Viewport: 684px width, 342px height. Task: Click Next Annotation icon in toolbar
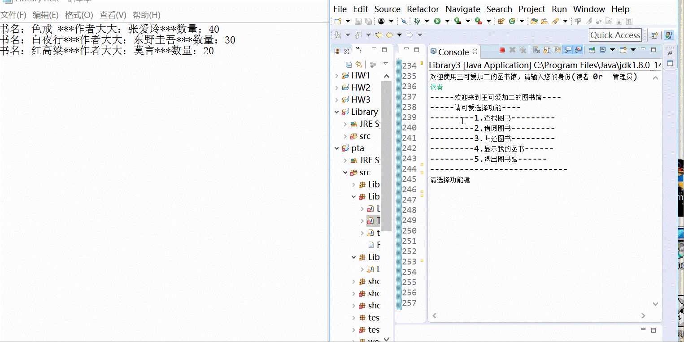pos(338,35)
